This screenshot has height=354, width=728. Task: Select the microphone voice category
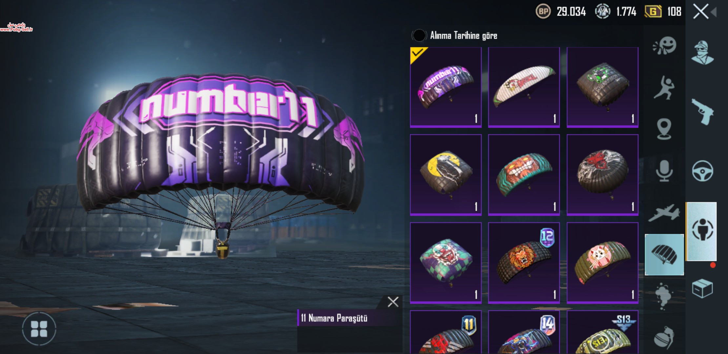[664, 171]
